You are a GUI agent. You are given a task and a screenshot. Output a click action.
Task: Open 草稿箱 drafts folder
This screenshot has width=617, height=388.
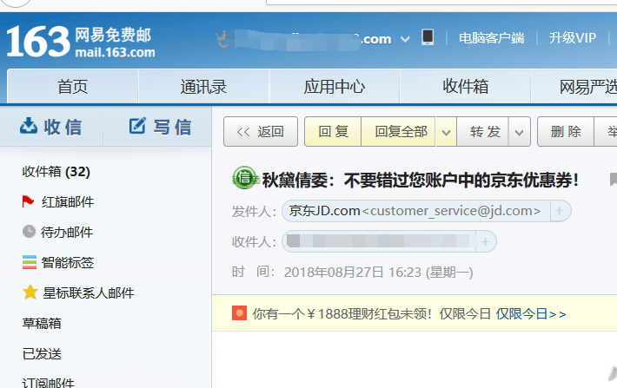(42, 323)
